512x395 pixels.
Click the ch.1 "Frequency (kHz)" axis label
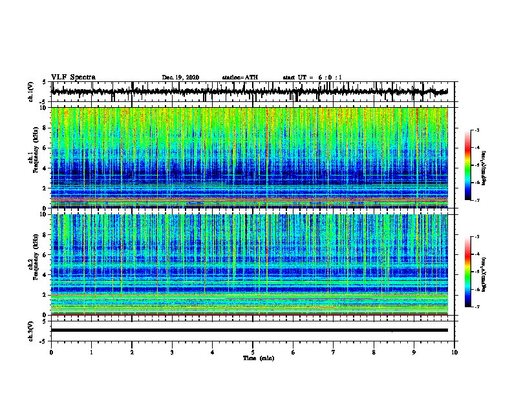click(36, 150)
